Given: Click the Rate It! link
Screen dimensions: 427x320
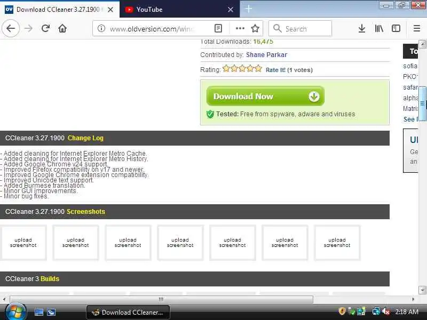Looking at the screenshot, I should click(275, 70).
